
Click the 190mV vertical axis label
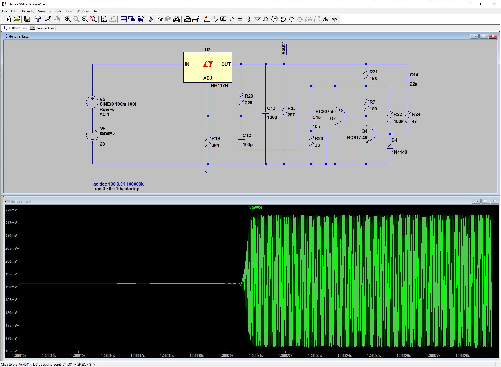tap(11, 287)
